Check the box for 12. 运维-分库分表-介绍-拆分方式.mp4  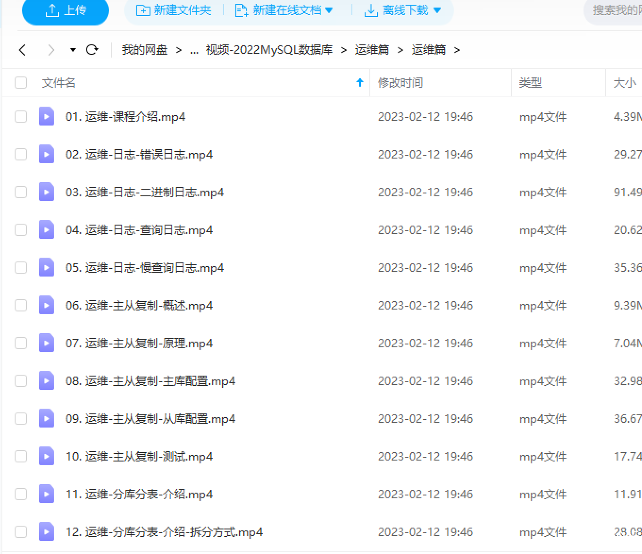coord(21,532)
